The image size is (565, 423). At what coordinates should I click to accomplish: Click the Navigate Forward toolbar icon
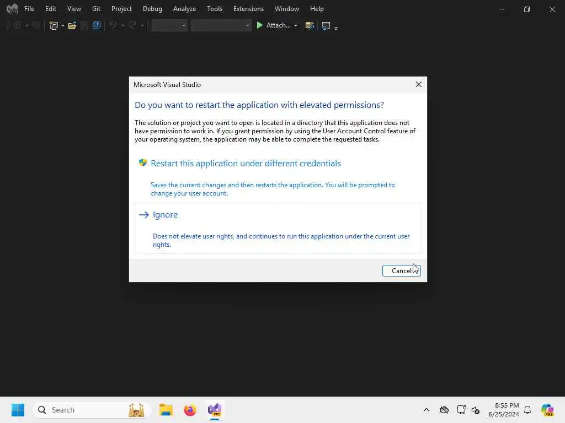[x=36, y=25]
